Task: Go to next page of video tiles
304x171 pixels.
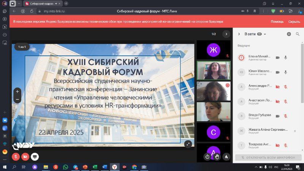Action: pos(226,34)
